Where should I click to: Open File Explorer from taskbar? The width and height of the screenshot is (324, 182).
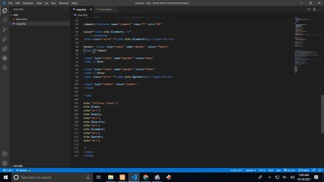click(x=111, y=177)
